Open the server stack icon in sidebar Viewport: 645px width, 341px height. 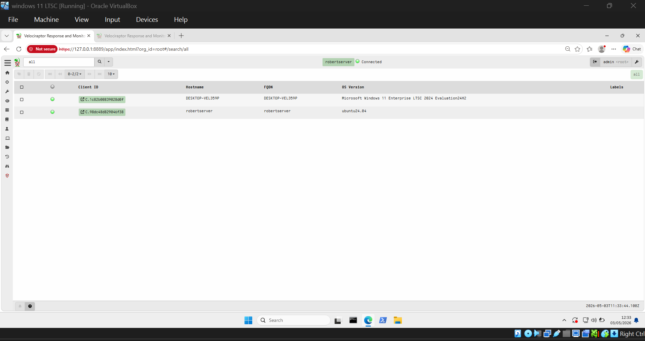click(x=7, y=110)
